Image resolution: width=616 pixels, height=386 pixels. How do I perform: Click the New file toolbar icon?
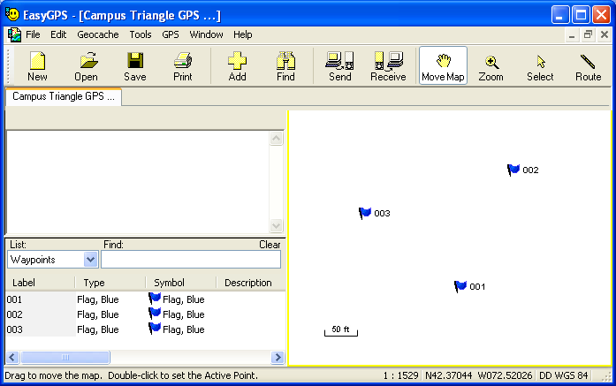tap(37, 66)
